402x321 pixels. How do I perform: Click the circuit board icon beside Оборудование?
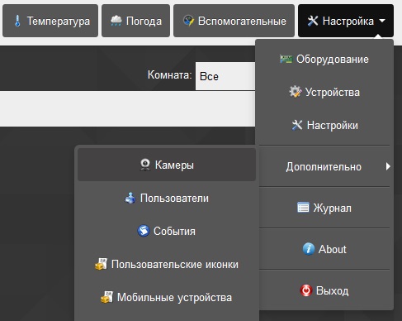286,59
